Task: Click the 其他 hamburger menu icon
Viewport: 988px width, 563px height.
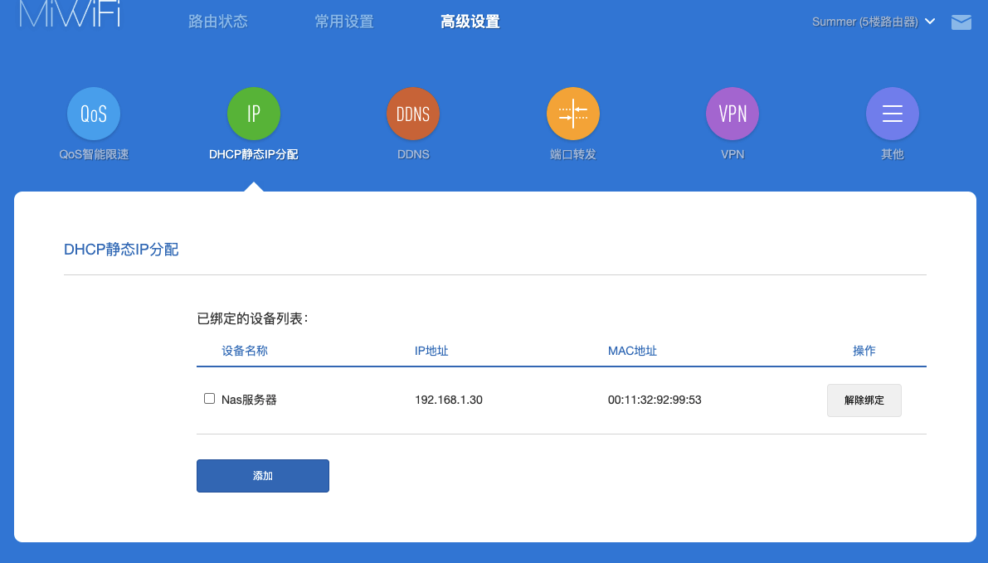Action: coord(893,114)
